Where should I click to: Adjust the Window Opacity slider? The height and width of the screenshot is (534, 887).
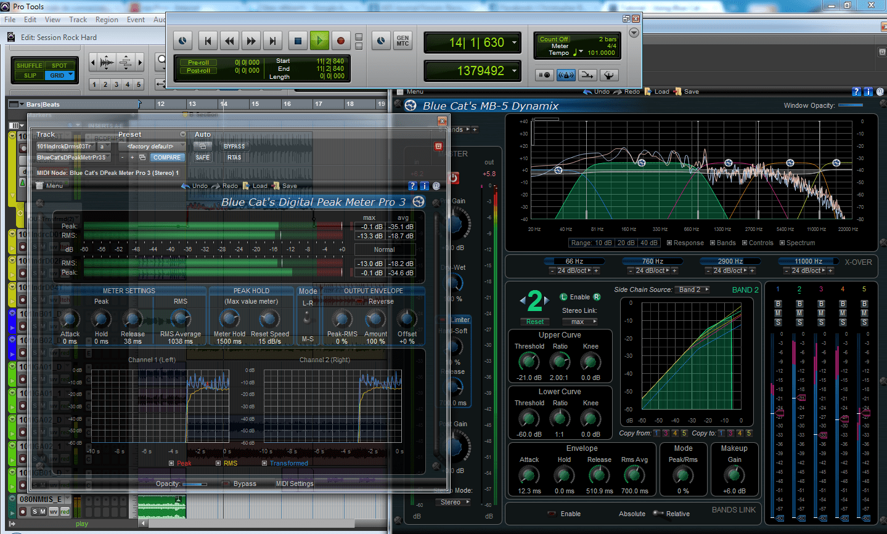pyautogui.click(x=851, y=105)
